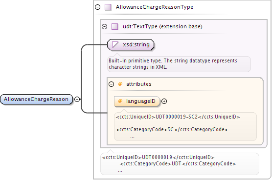The image size is (272, 180).
Task: Click the UDT0000019-SC2 UniqueID annotation
Action: click(x=178, y=117)
